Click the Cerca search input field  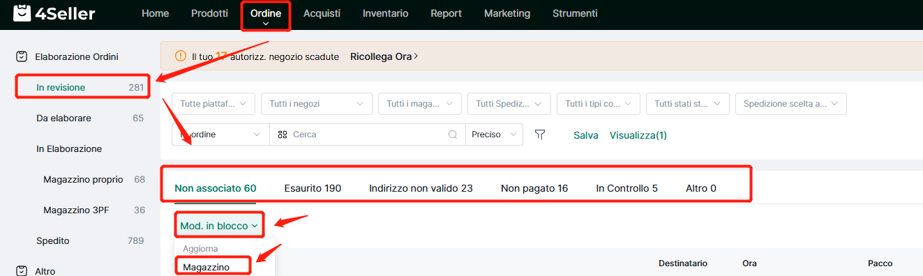[x=368, y=135]
